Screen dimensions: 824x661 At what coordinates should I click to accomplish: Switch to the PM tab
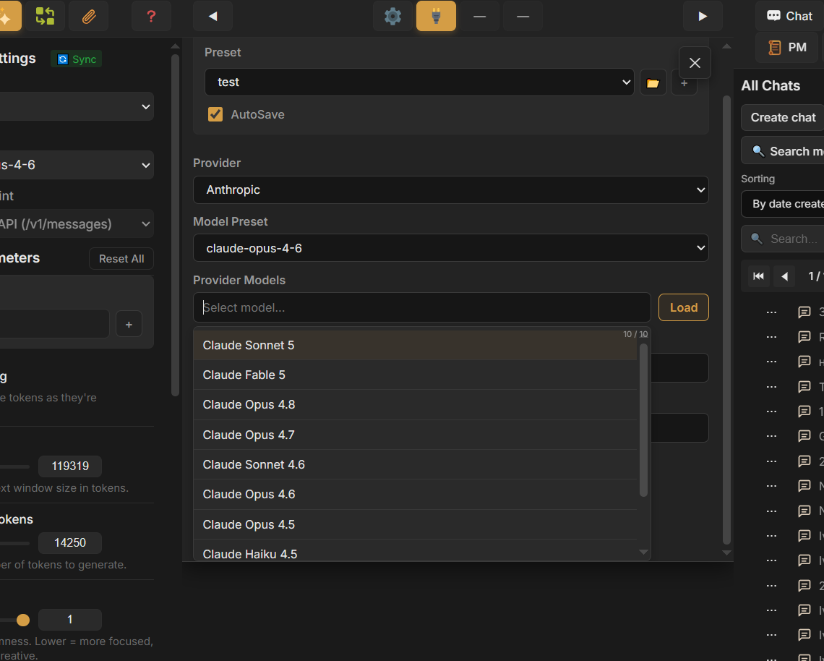[x=786, y=48]
